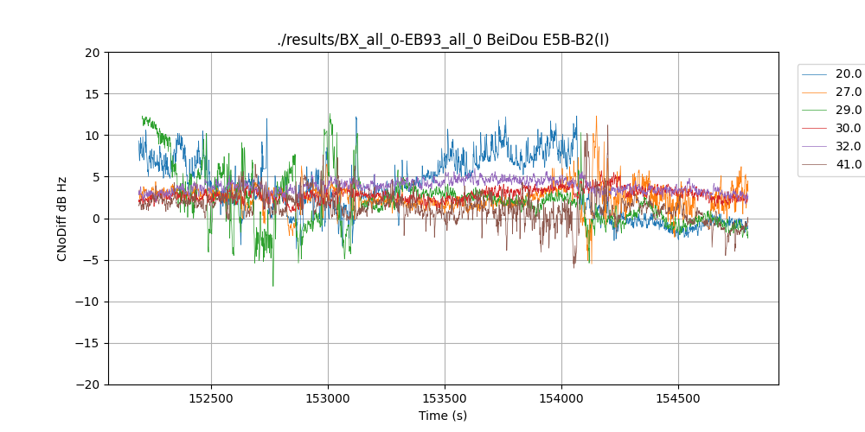The image size is (865, 432).
Task: Click the red line sample for 30.0
Action: pyautogui.click(x=815, y=129)
